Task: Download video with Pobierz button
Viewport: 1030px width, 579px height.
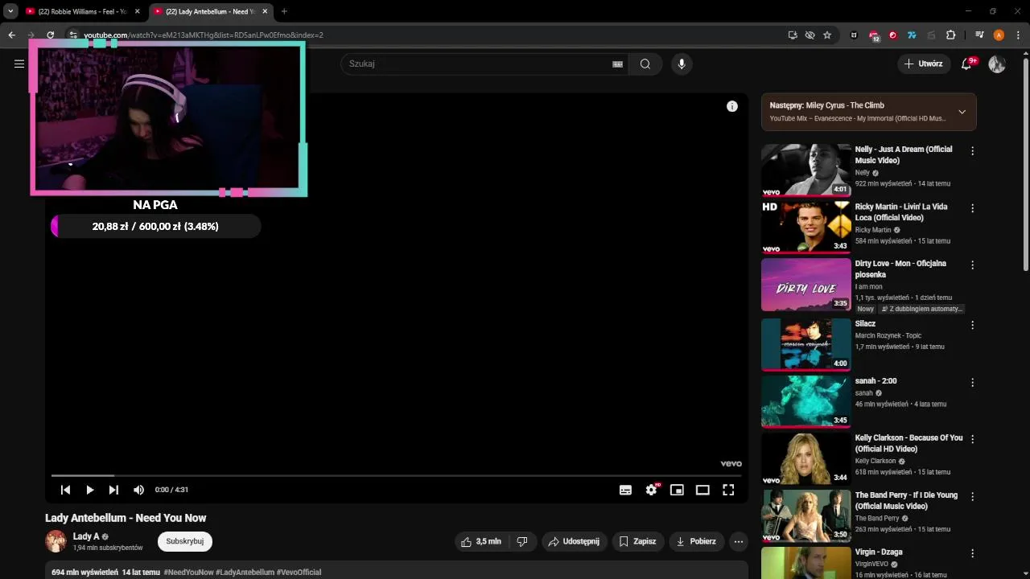Action: point(696,541)
